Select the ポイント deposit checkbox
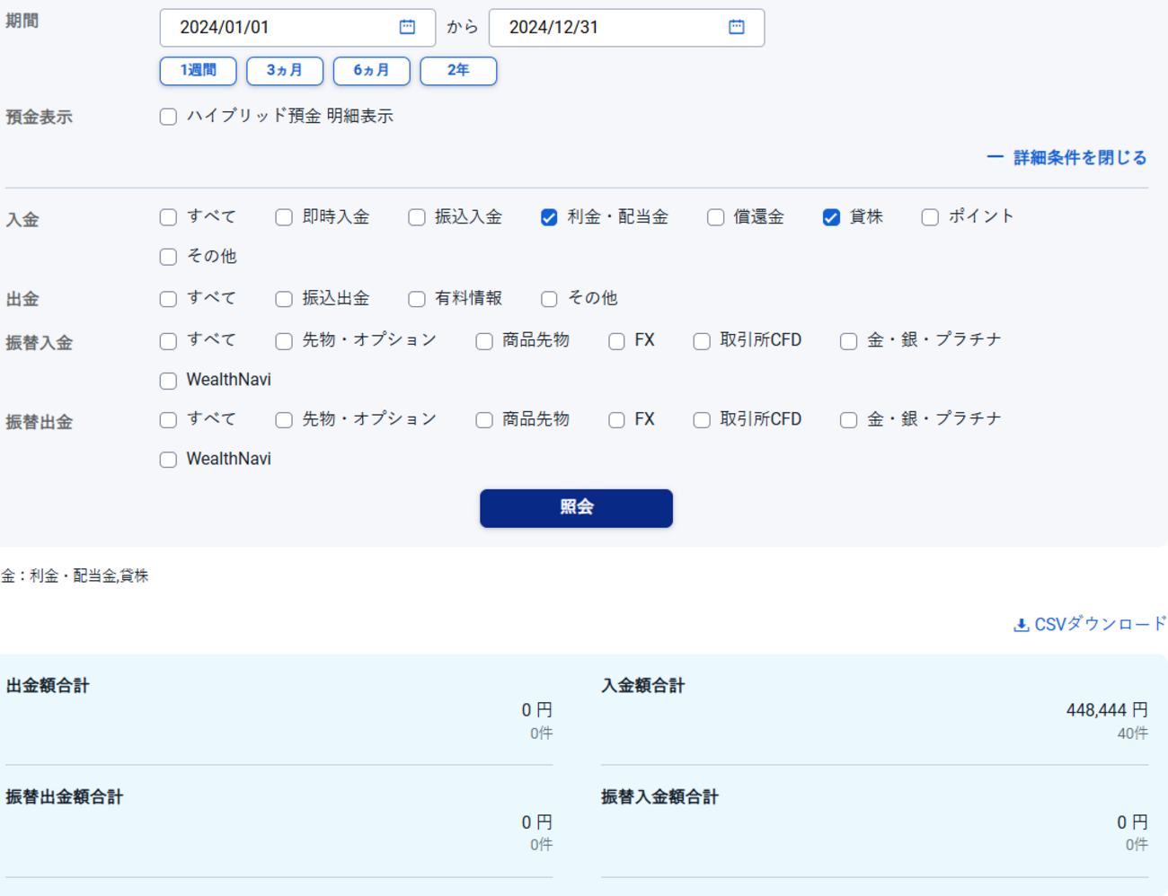 [x=930, y=217]
